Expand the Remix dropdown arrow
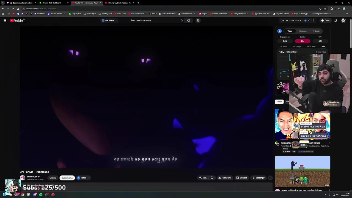 [x=89, y=178]
